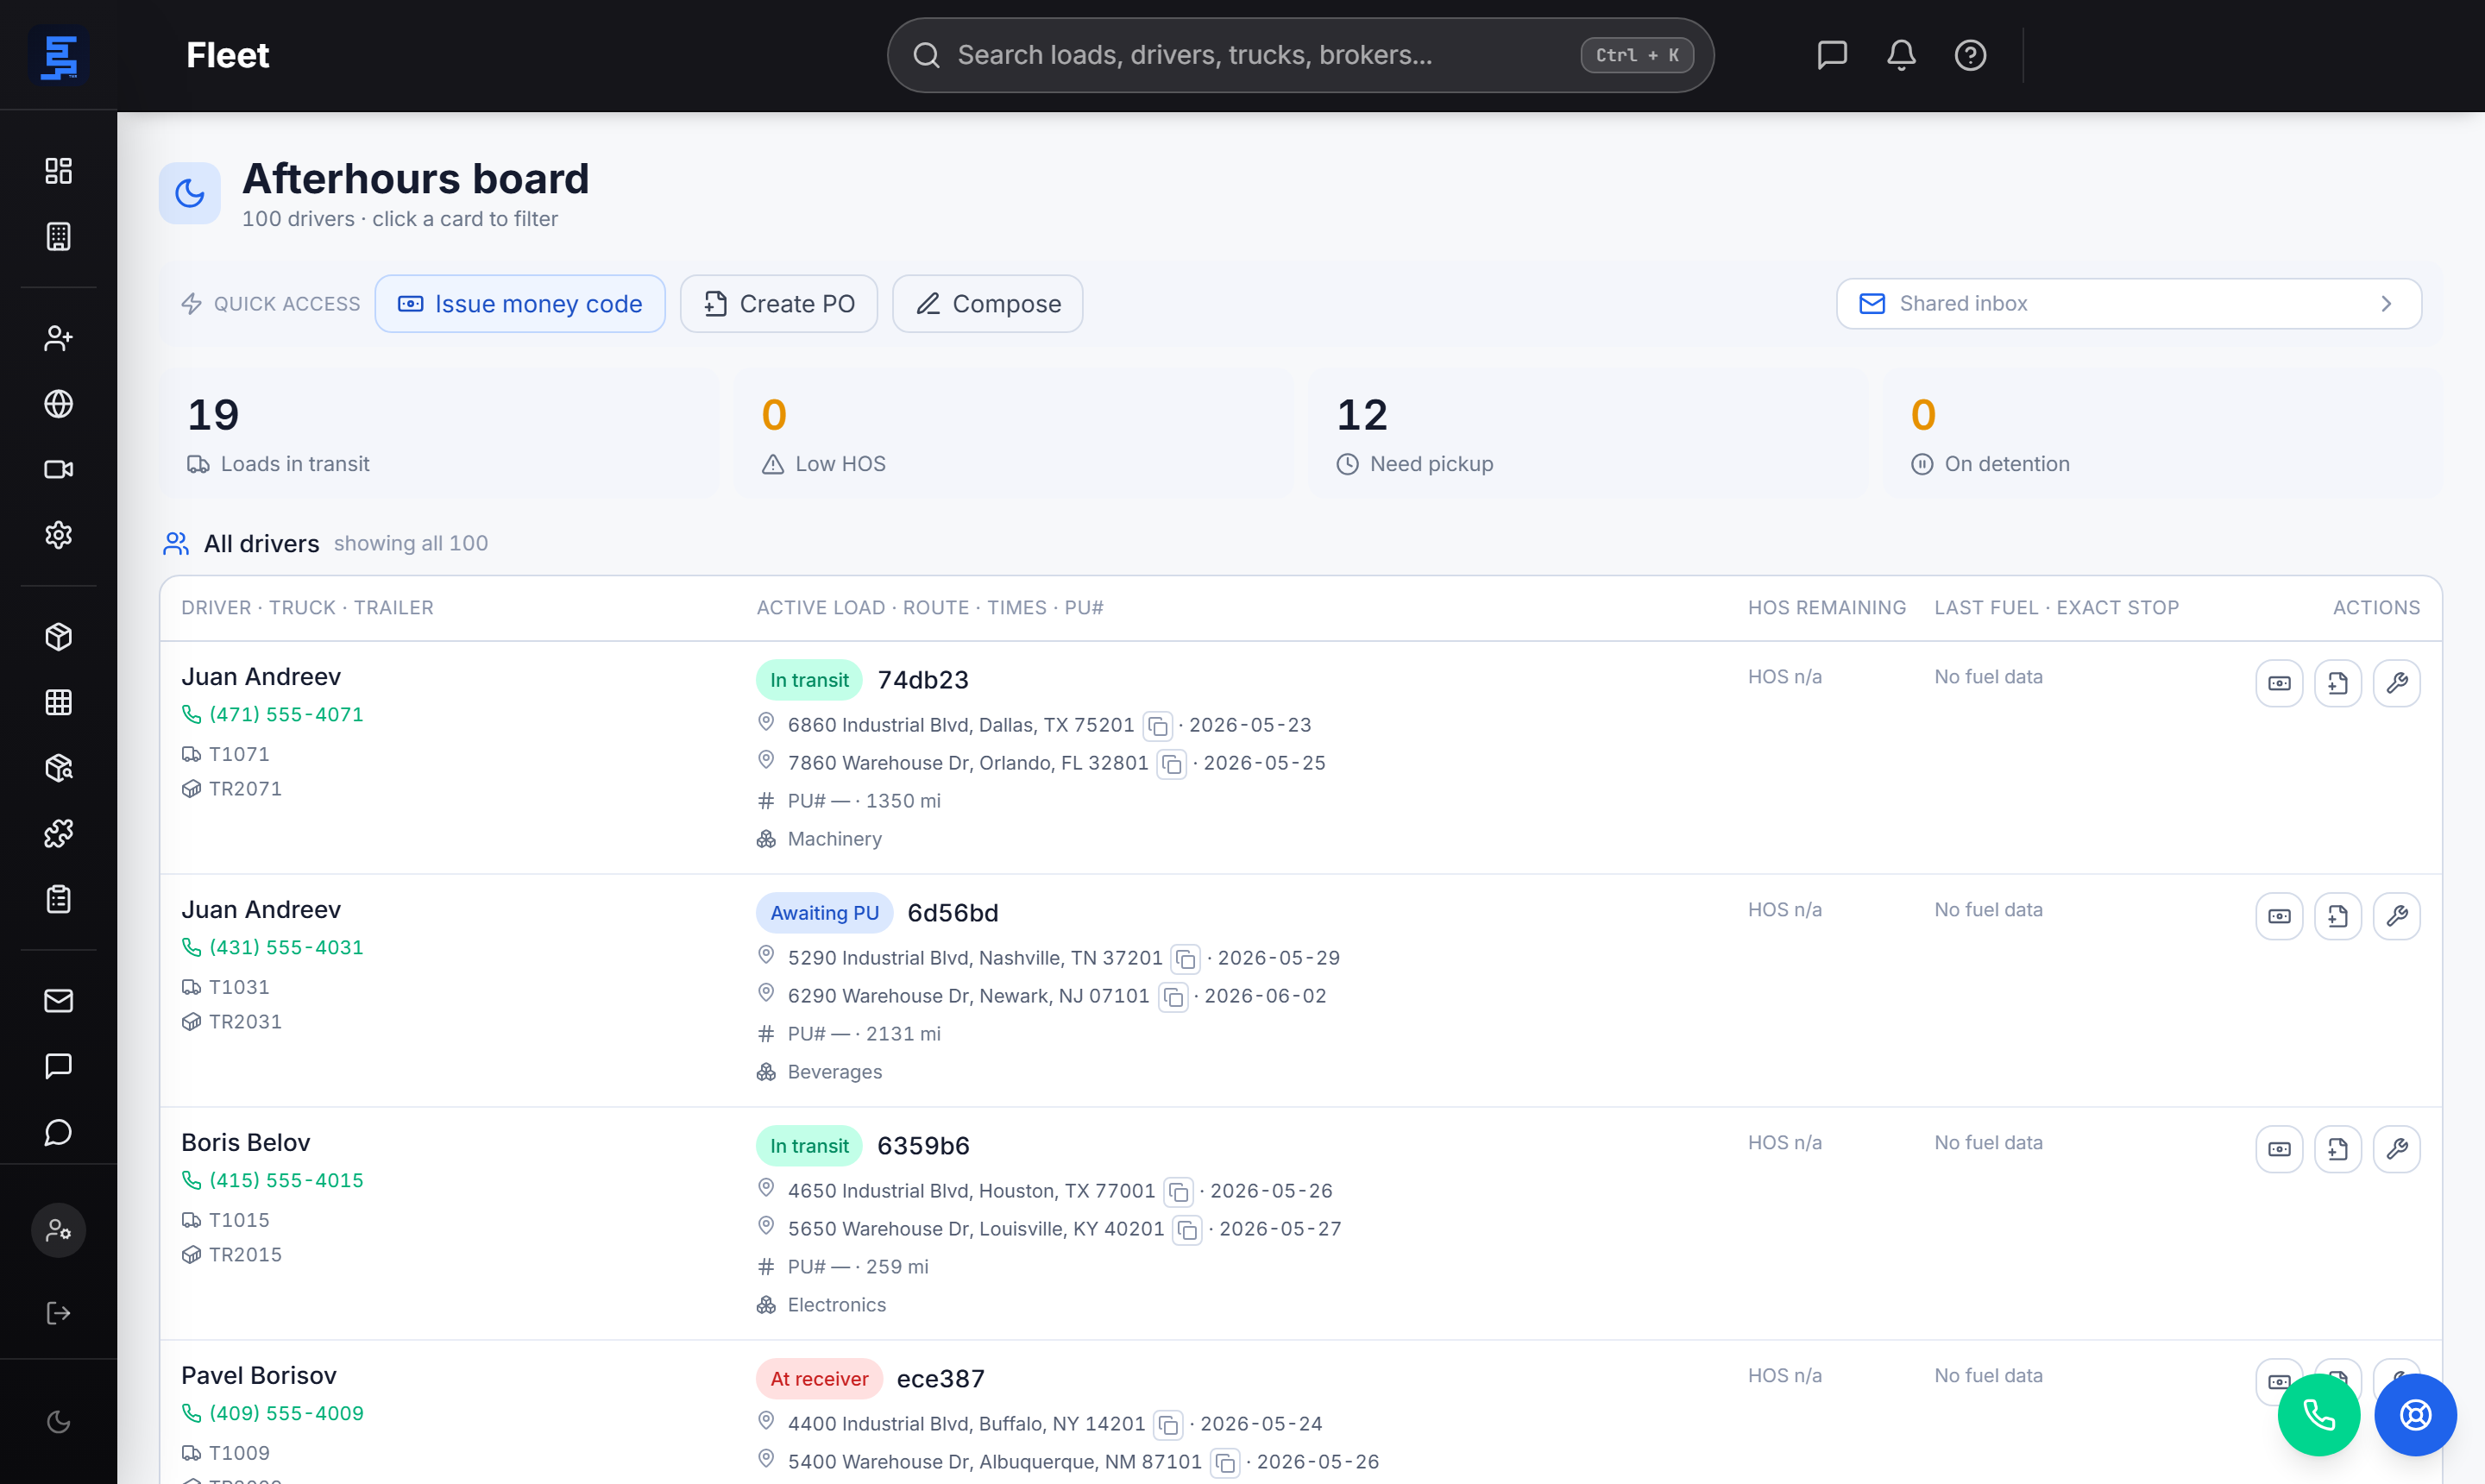
Task: Copy the Buffalo, NY 14201 address
Action: pyautogui.click(x=1168, y=1425)
